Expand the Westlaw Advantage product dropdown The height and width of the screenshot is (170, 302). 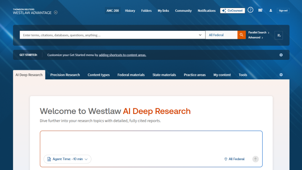click(56, 13)
